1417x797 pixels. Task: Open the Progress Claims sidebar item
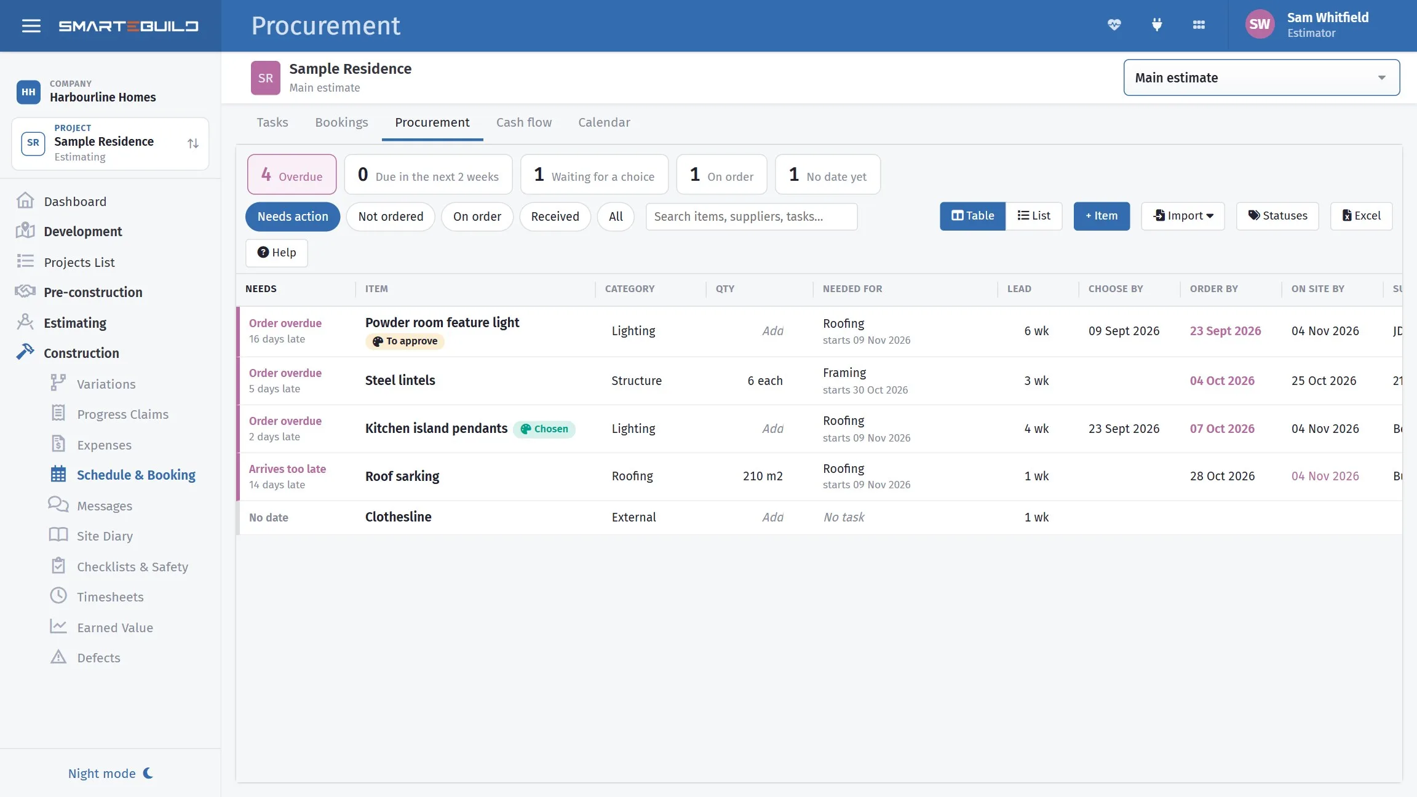[x=122, y=414]
